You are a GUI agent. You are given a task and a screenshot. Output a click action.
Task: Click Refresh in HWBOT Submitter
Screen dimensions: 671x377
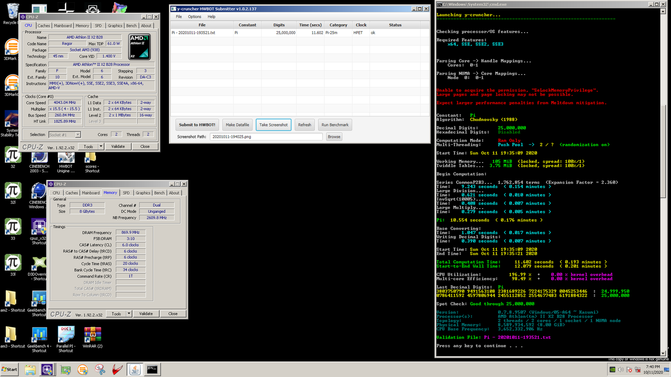click(x=305, y=125)
